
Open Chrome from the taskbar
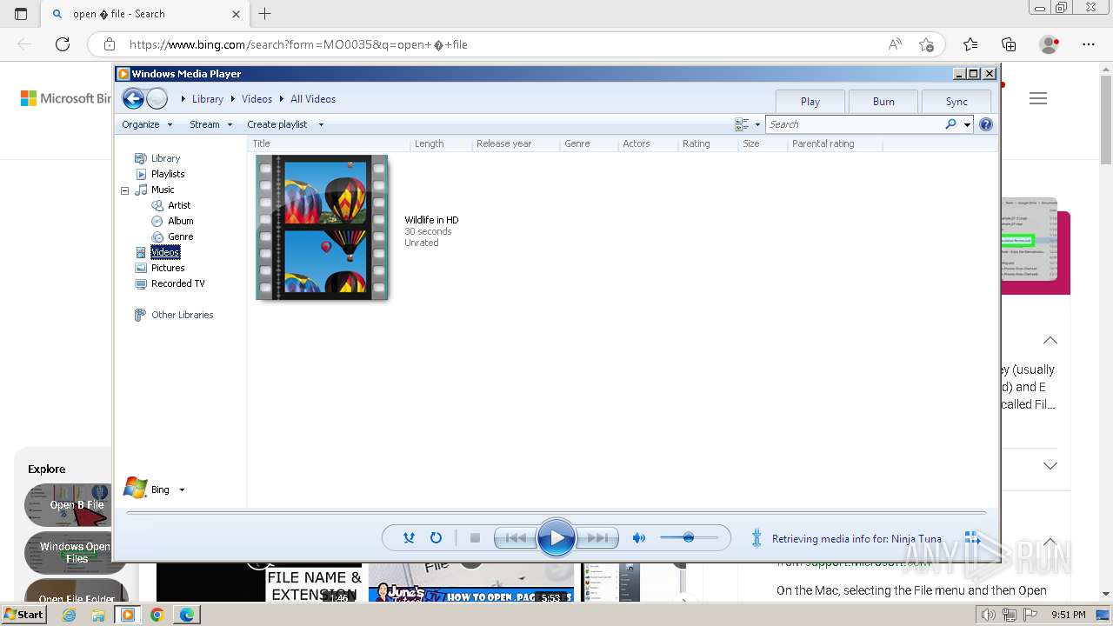tap(157, 615)
